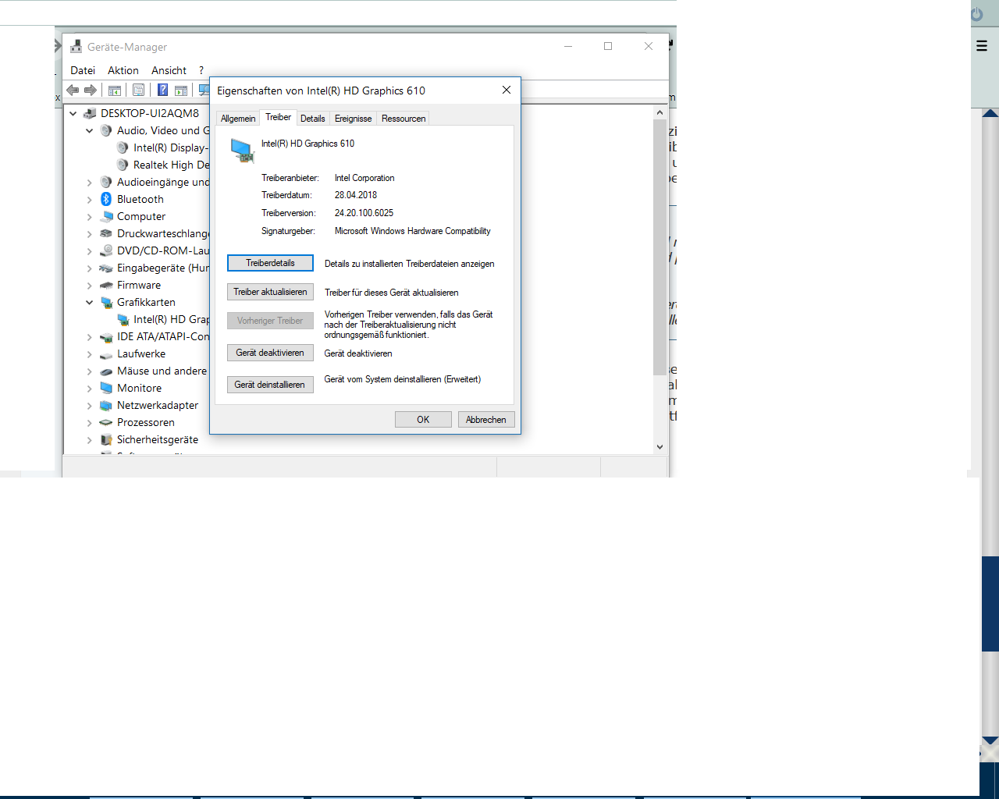Select the Netzwerkadapter category icon
The image size is (999, 799).
106,405
